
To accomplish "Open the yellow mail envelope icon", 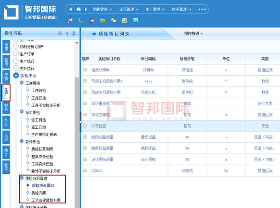I will pyautogui.click(x=102, y=20).
